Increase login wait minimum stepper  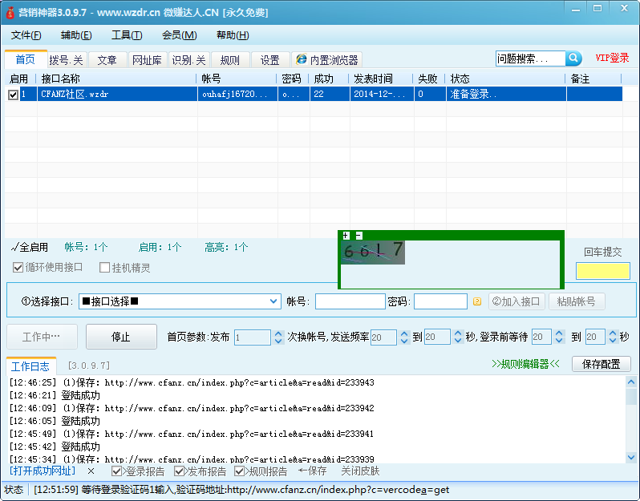pos(559,333)
